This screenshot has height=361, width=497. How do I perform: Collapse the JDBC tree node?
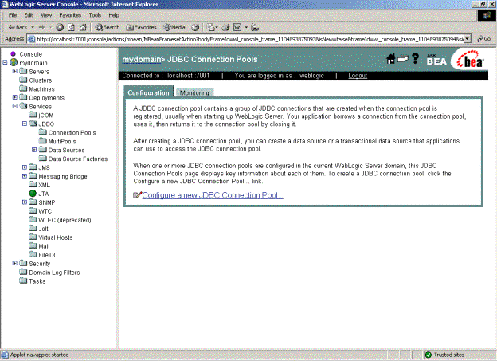[x=25, y=124]
